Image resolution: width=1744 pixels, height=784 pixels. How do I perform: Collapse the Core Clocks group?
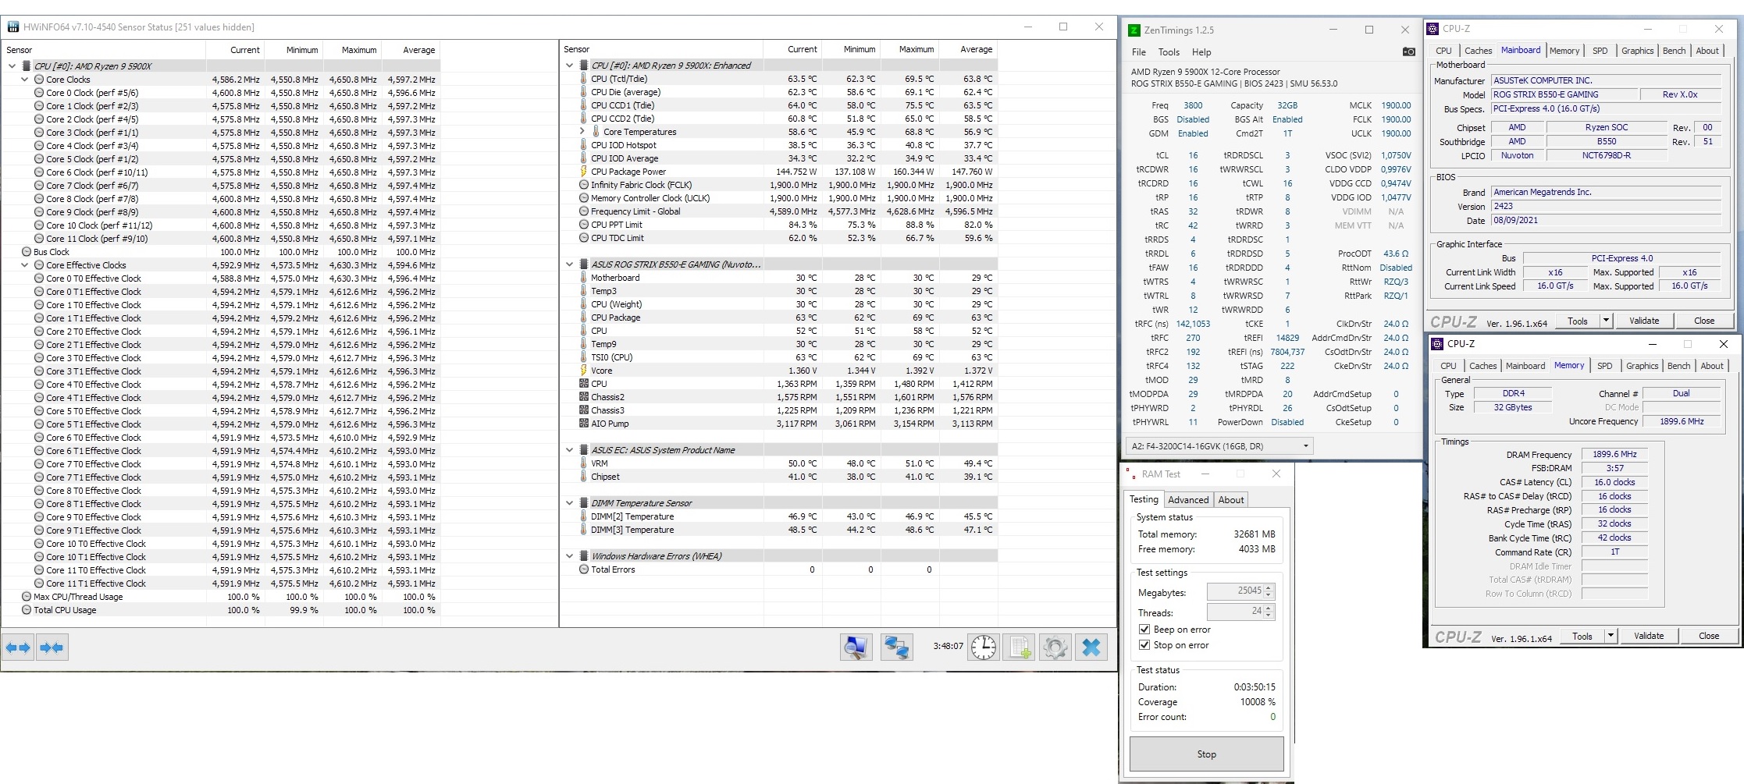tap(24, 80)
